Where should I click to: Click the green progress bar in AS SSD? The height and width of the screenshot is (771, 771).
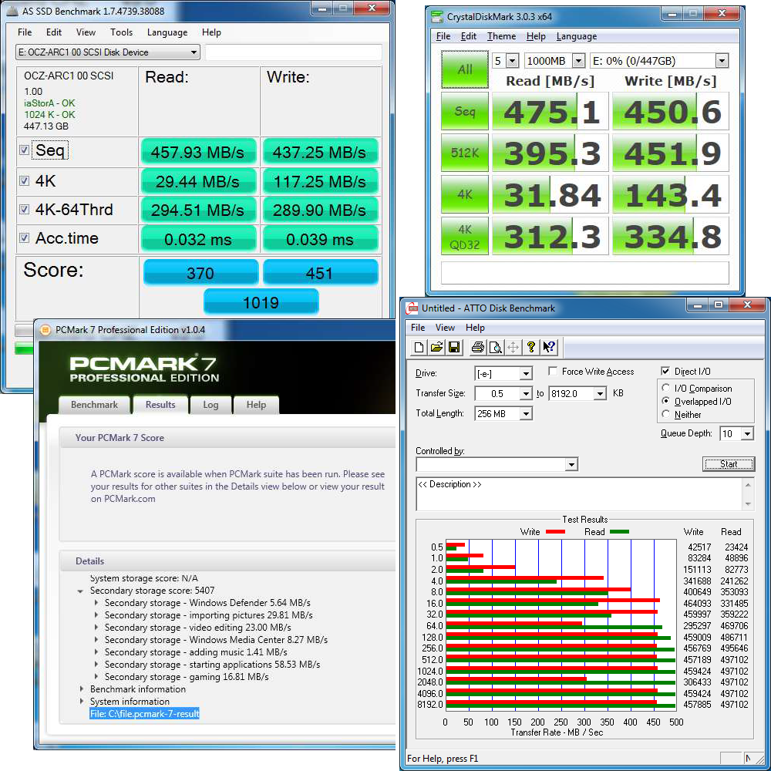coord(25,348)
